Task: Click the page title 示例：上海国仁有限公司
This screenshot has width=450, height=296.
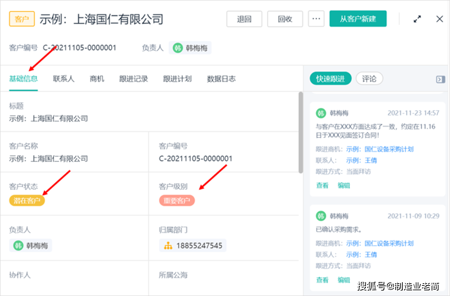Action: tap(101, 19)
